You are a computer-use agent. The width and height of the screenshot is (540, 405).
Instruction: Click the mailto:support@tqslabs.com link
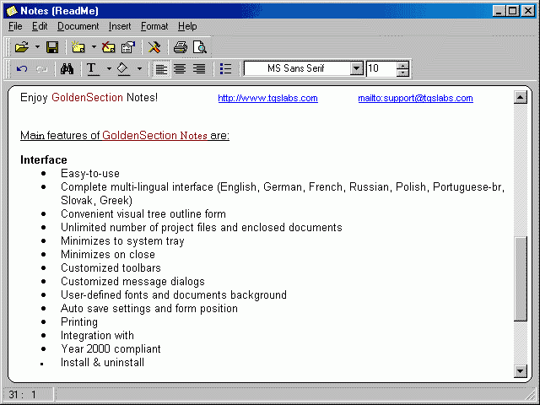coord(415,98)
